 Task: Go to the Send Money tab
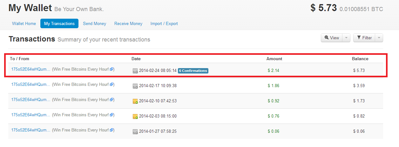[94, 23]
